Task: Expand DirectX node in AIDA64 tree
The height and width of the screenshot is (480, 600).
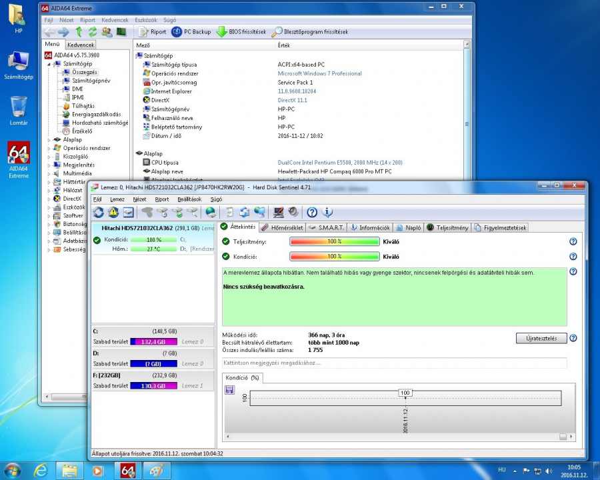Action: point(49,199)
